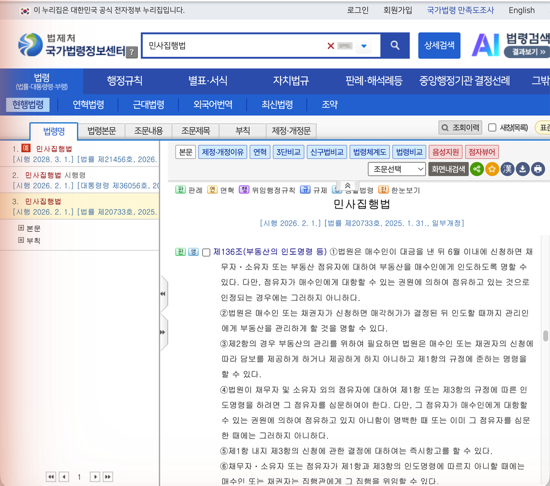550x486 pixels.
Task: Open the 별표·서식 main menu
Action: pos(208,81)
